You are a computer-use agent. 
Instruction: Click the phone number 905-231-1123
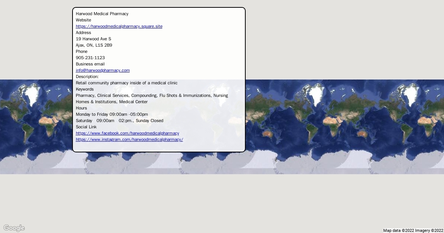90,58
